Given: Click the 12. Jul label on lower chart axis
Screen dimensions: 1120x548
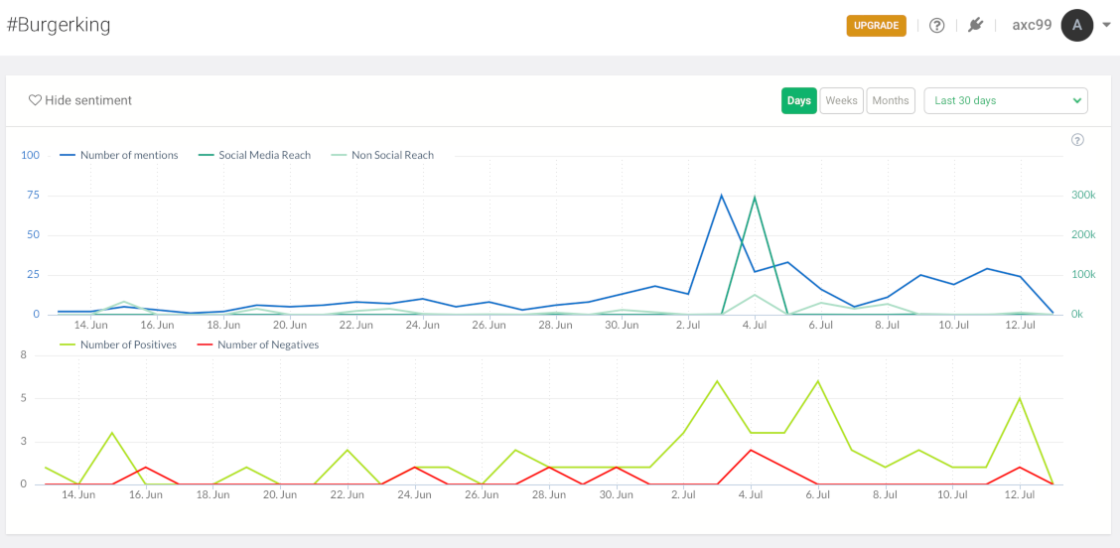Looking at the screenshot, I should [1021, 495].
